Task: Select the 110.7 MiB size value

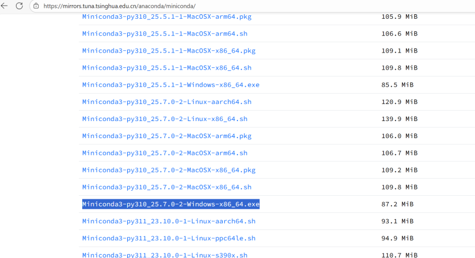Action: (399, 255)
